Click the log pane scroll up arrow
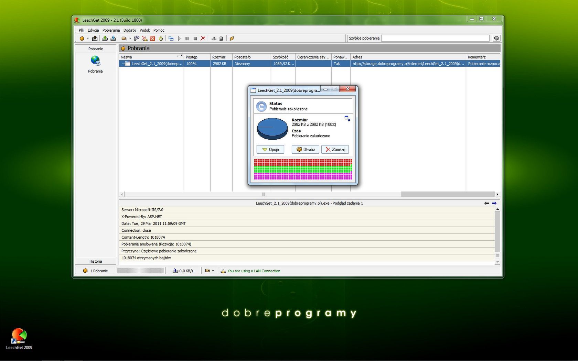This screenshot has height=361, width=578. (x=497, y=209)
